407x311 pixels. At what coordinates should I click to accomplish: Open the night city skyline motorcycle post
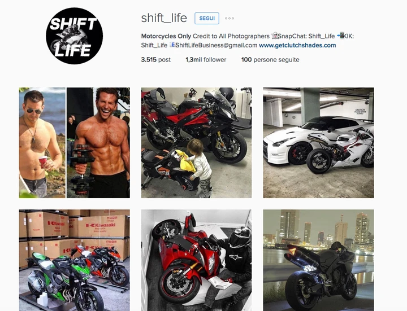point(318,260)
